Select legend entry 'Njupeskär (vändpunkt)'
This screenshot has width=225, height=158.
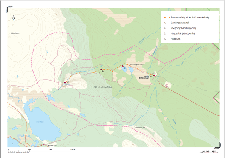183,33
